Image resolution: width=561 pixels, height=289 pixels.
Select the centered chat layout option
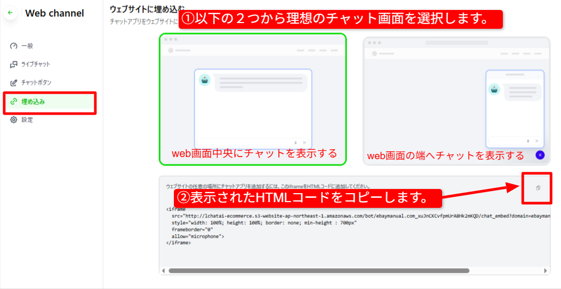coord(253,99)
